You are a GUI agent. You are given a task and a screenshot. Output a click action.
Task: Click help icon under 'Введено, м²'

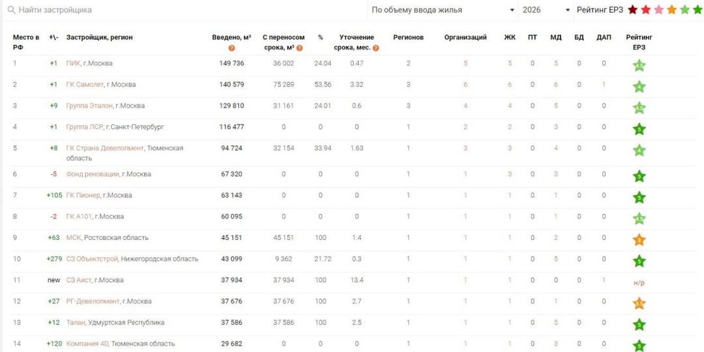pos(231,48)
